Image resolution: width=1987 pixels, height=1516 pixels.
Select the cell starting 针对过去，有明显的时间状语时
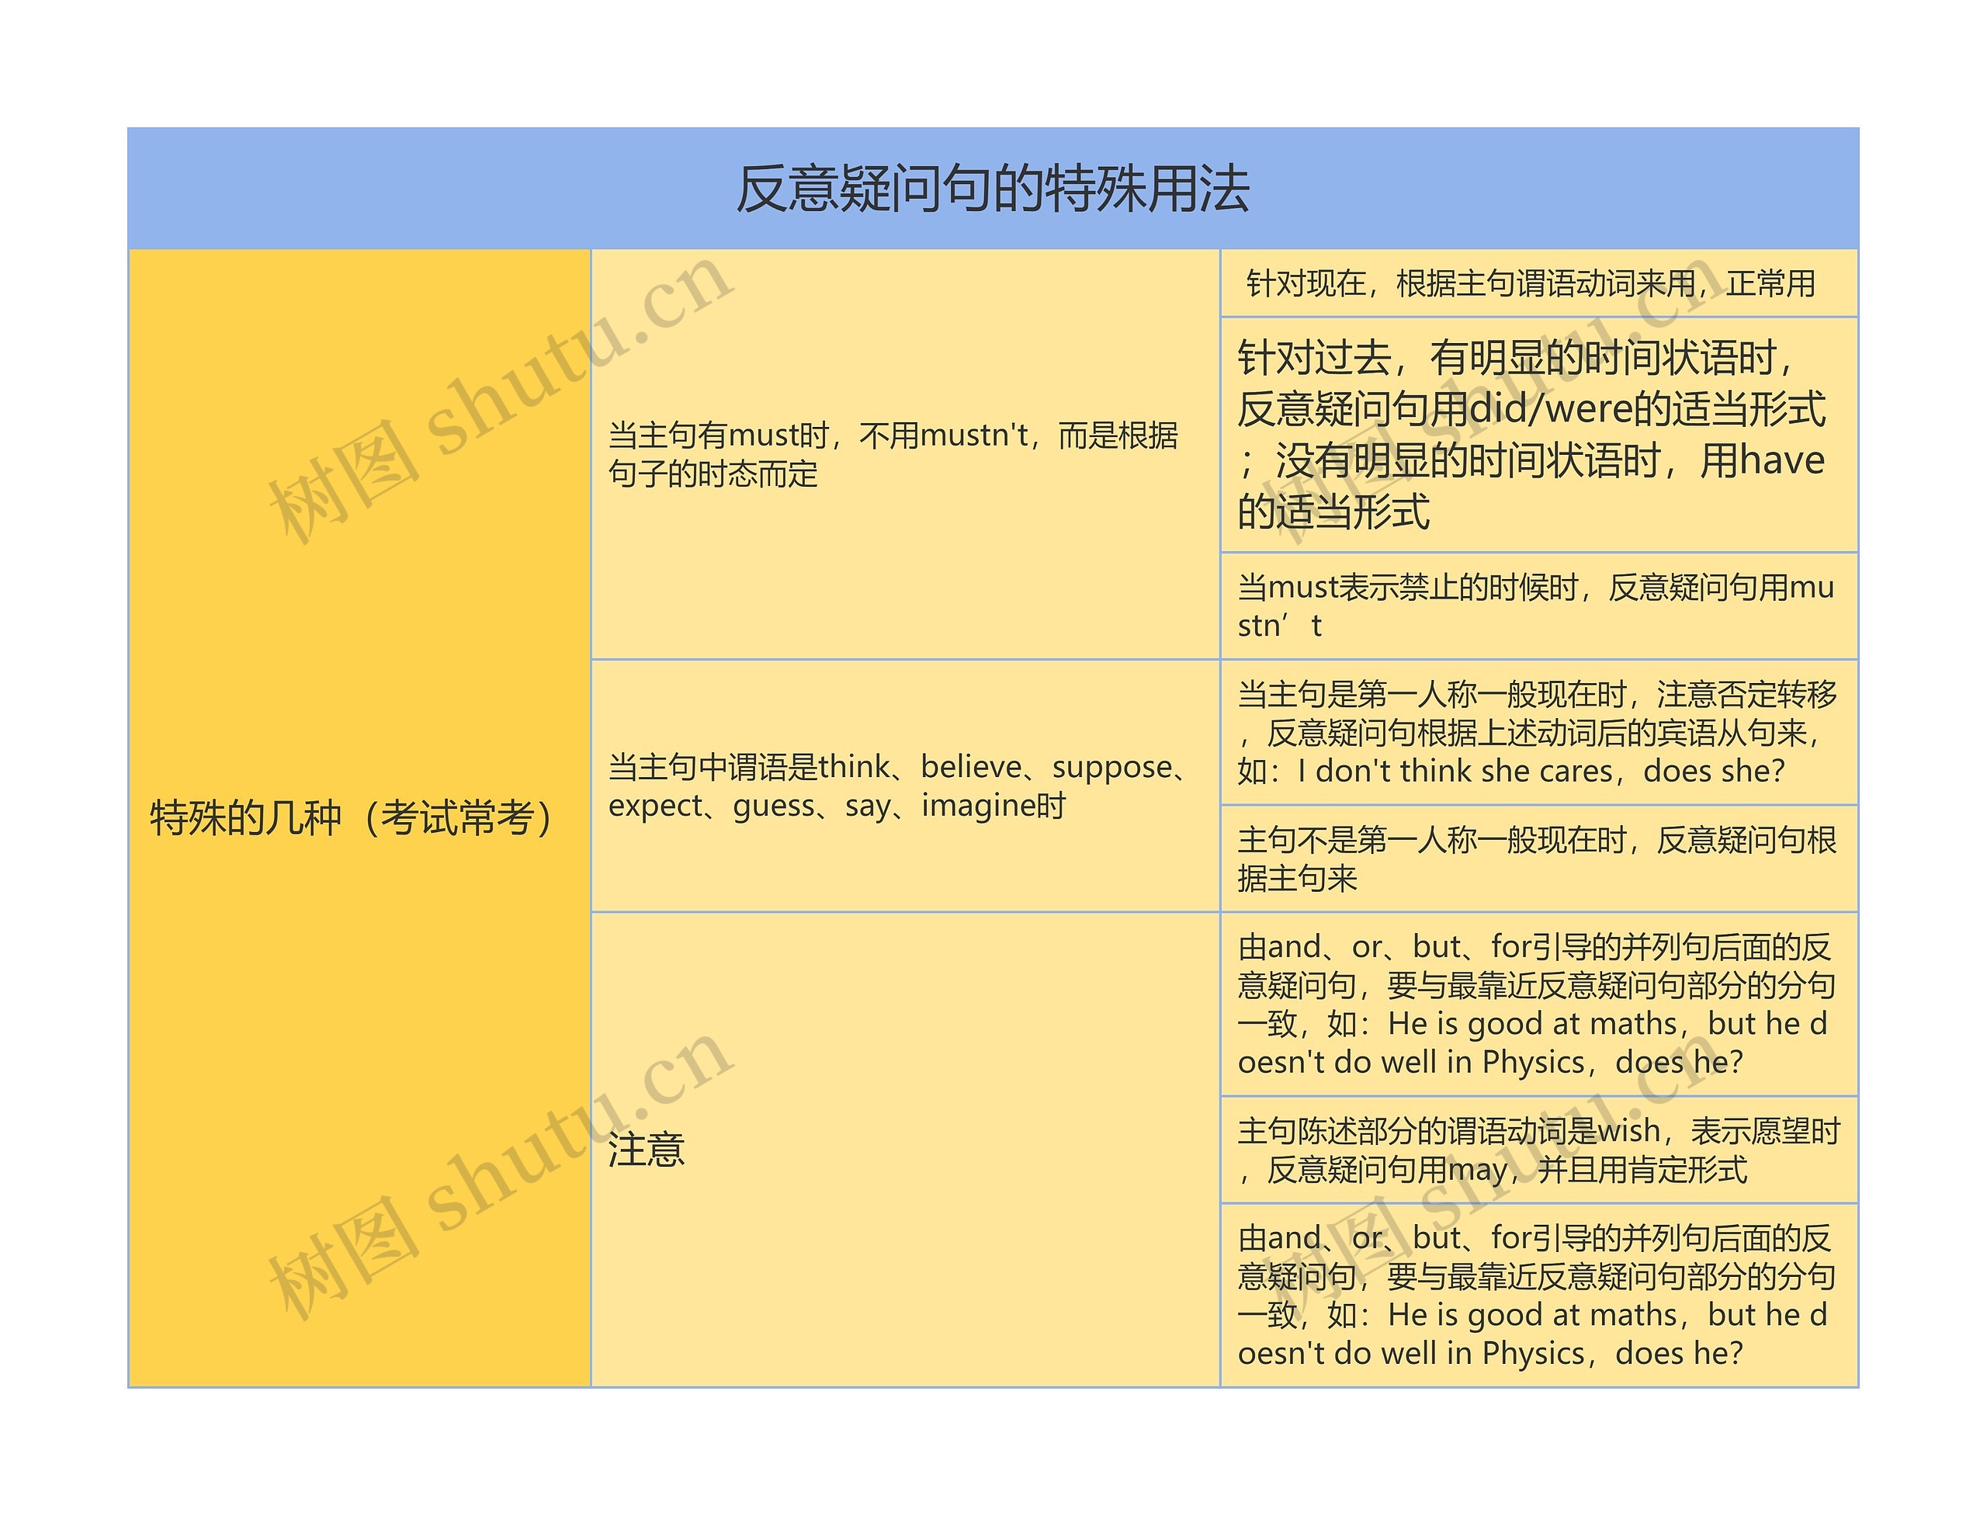1538,434
